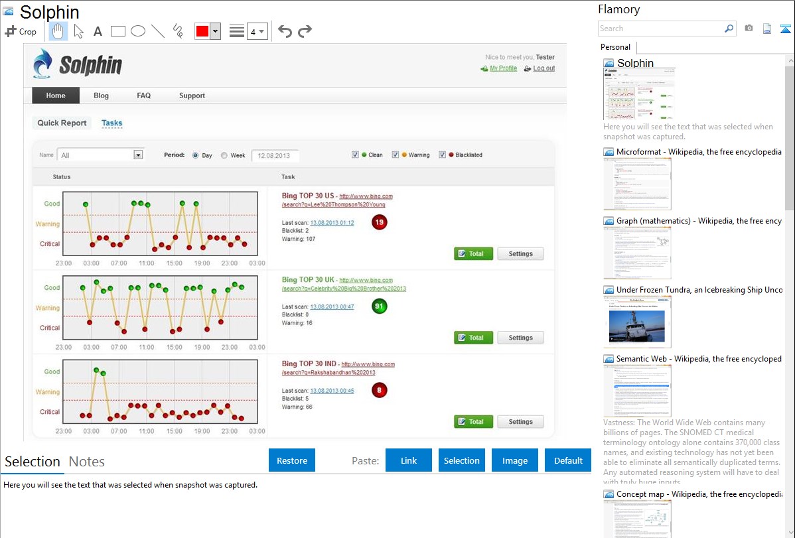795x538 pixels.
Task: Switch to the Quick Report tab
Action: (62, 123)
